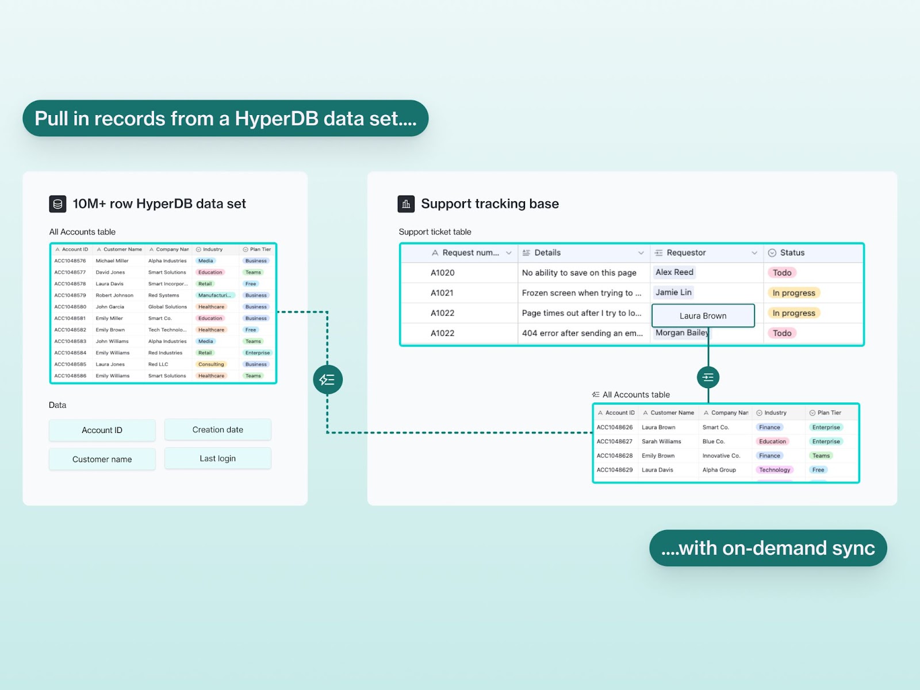The width and height of the screenshot is (920, 690).
Task: Click Customer Name column icon in right accounts table
Action: coord(646,413)
